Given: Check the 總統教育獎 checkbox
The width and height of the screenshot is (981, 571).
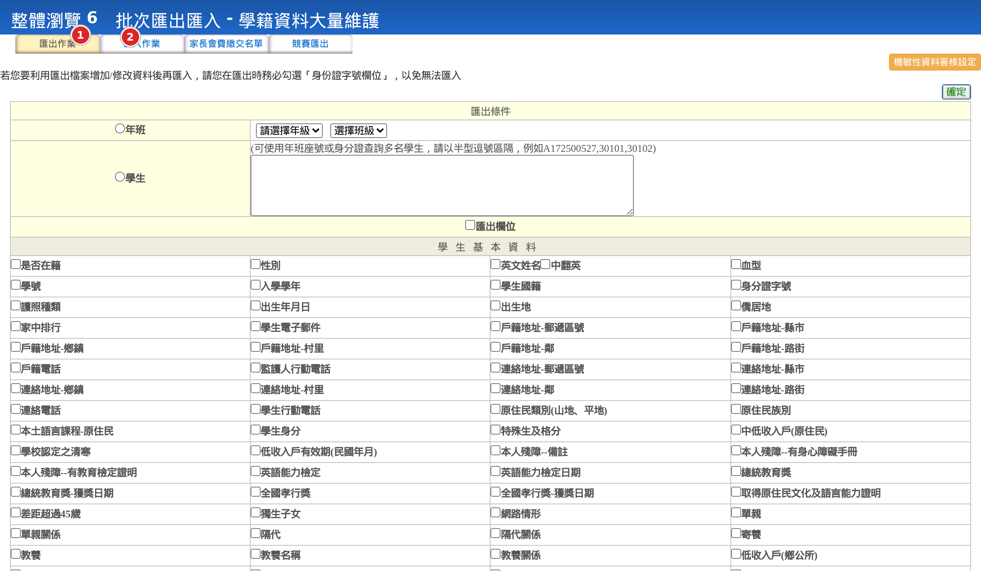Looking at the screenshot, I should [736, 471].
